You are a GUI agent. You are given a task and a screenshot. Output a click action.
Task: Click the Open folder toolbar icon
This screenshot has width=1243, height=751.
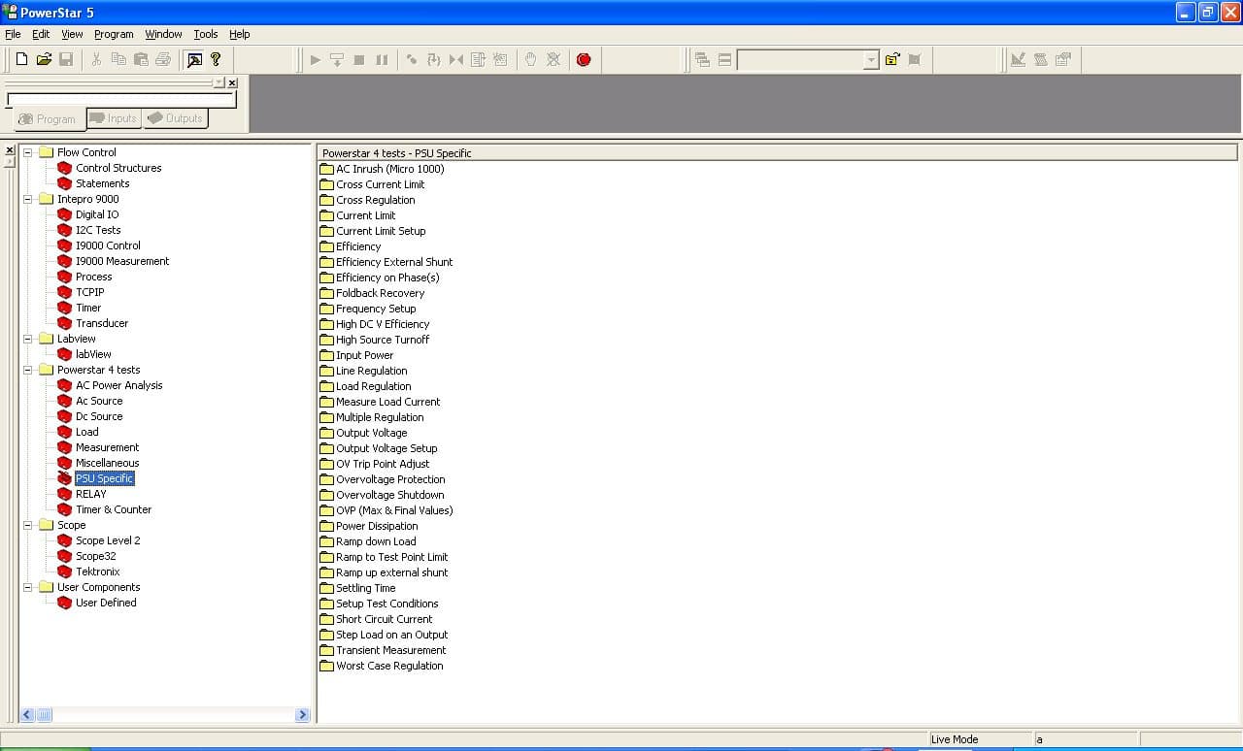(44, 59)
